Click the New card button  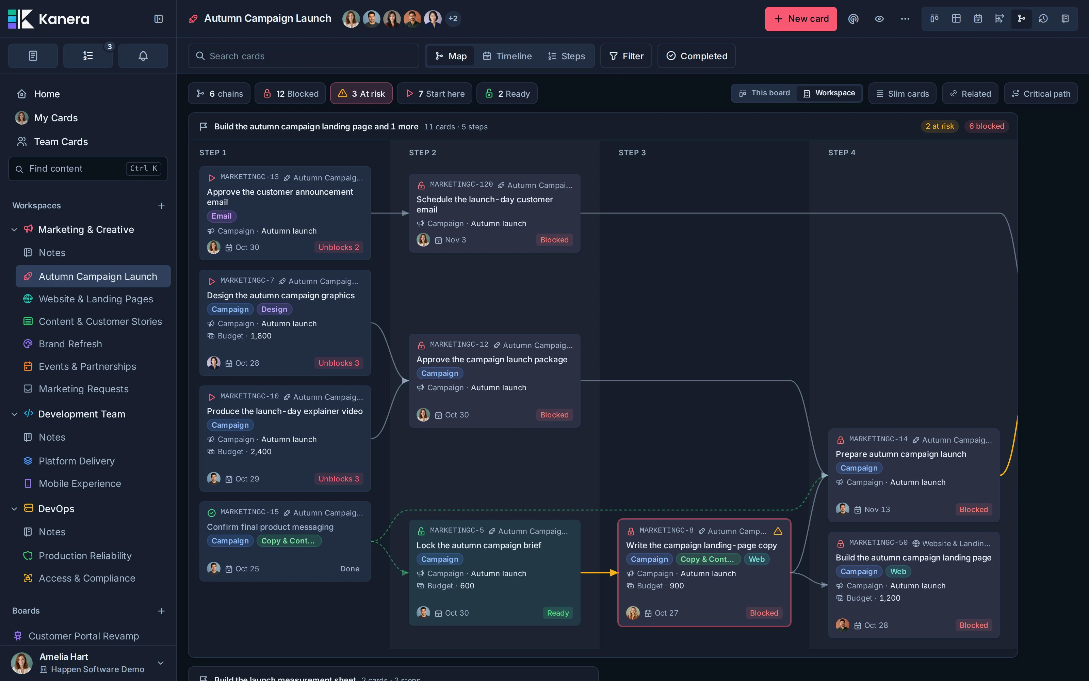801,19
